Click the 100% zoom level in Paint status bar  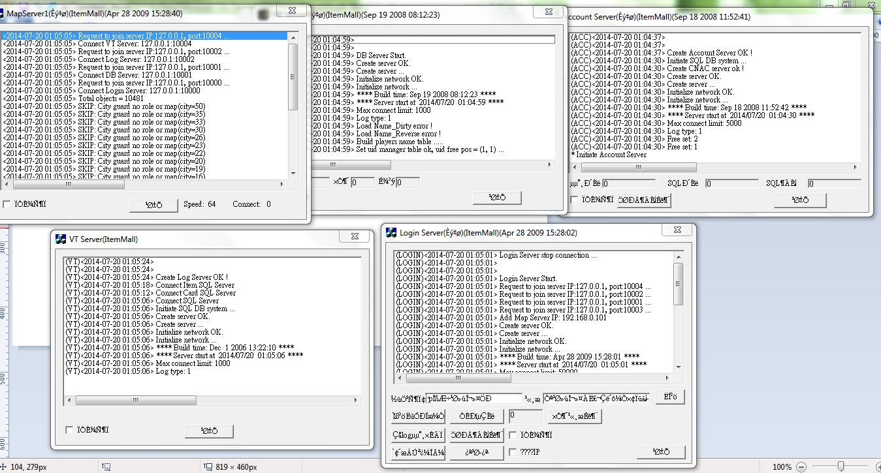(x=783, y=467)
